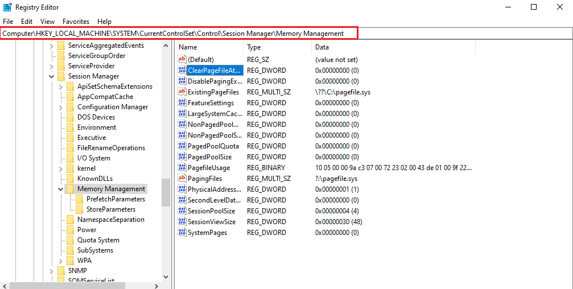Image resolution: width=573 pixels, height=289 pixels.
Task: Click the \??\C:\pagefile.sys data cell
Action: [343, 92]
